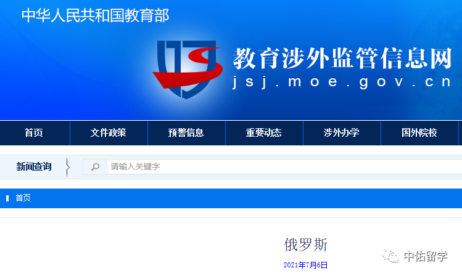Screen dimensions: 462x276
Task: Open the 涉外办学 menu item
Action: [342, 132]
